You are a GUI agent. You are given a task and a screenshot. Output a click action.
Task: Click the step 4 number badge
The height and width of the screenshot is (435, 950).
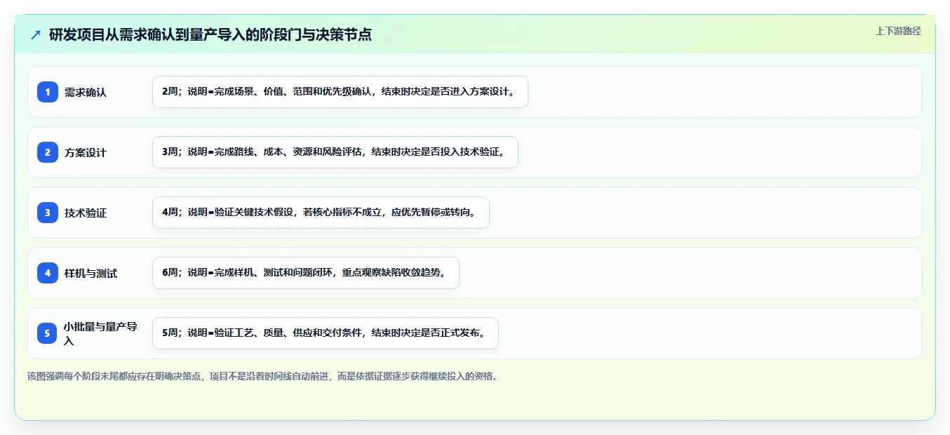click(x=48, y=273)
